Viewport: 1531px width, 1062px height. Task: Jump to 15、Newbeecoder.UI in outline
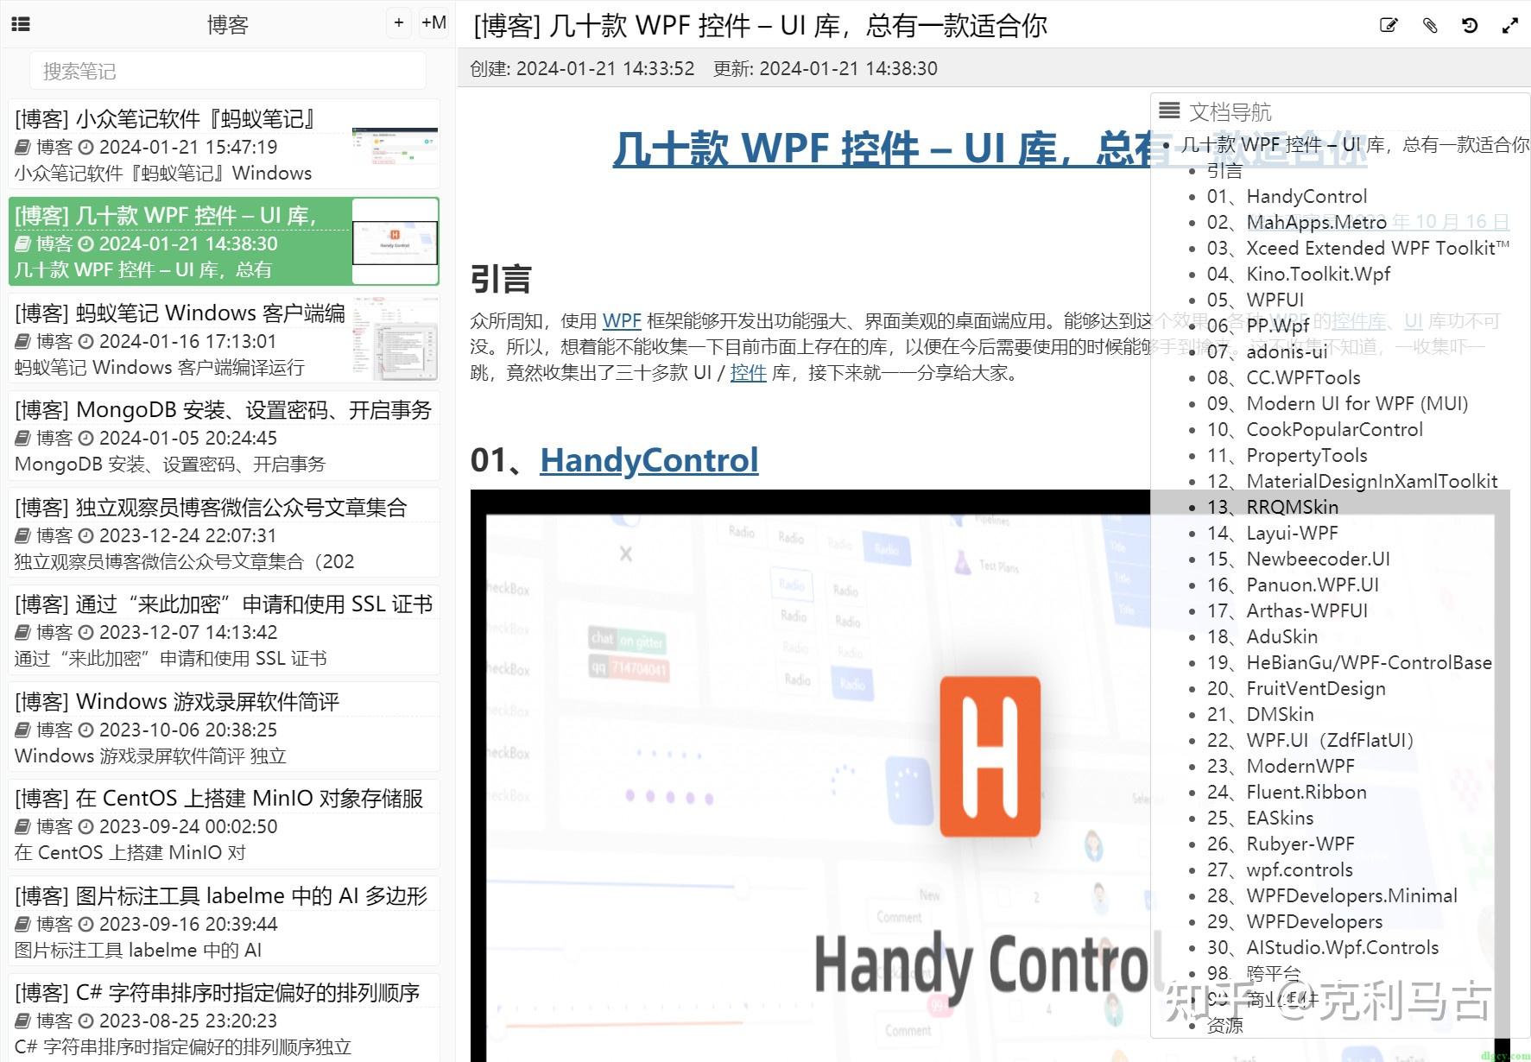click(1299, 559)
